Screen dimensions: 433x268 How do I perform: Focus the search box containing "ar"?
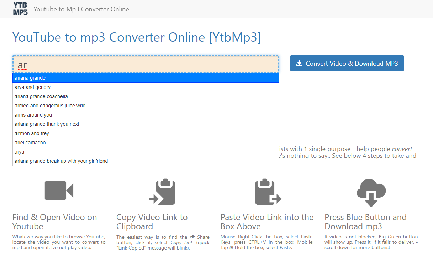146,64
